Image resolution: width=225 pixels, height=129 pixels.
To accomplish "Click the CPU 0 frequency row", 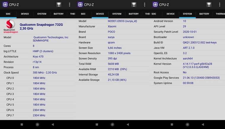I will click(38, 78).
